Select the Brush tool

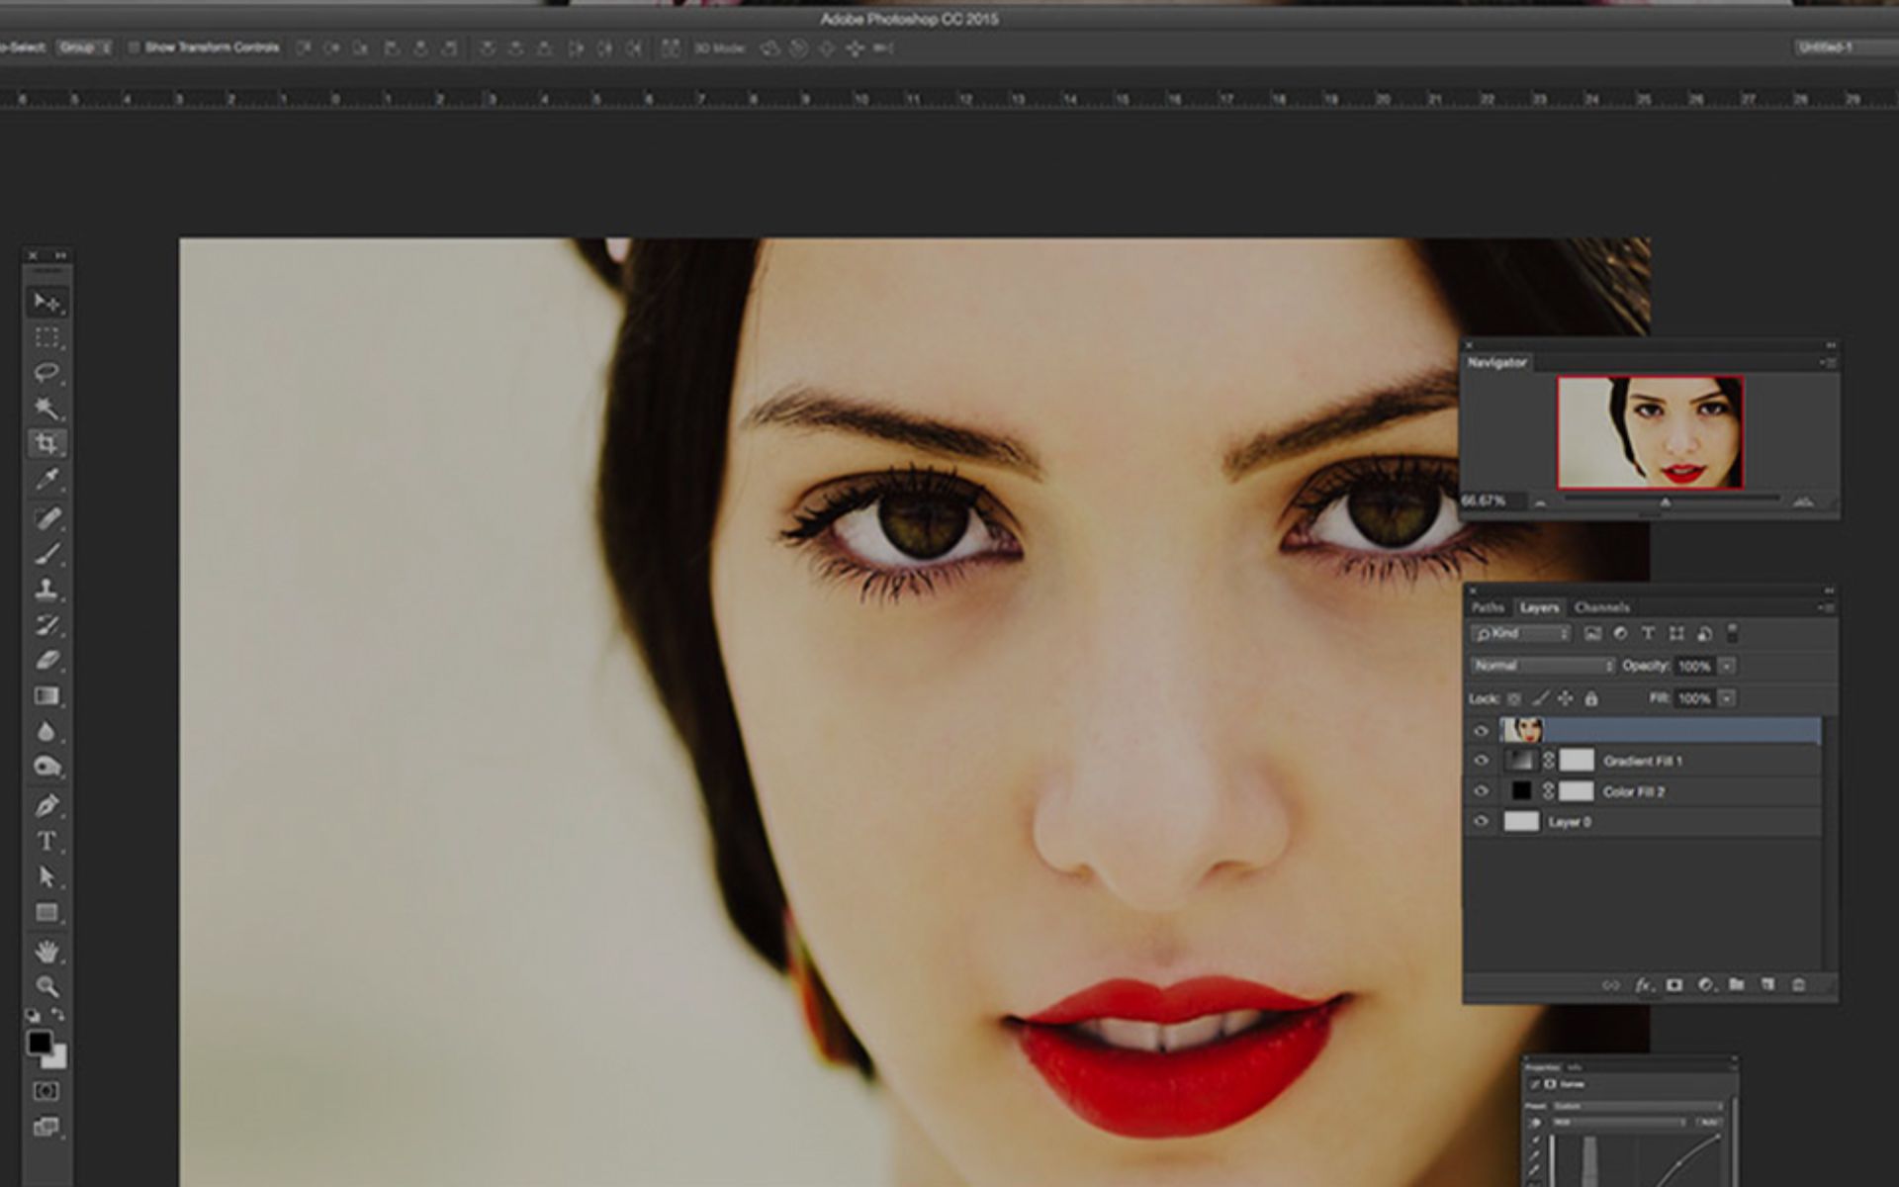click(46, 554)
